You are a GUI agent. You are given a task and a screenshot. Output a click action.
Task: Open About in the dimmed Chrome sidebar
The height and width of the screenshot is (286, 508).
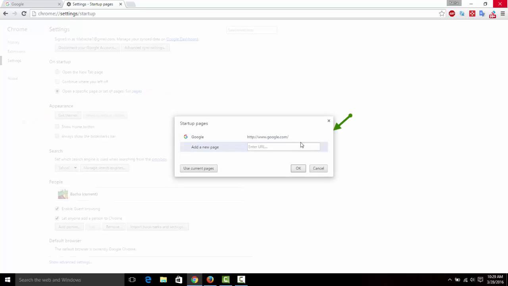pos(12,78)
